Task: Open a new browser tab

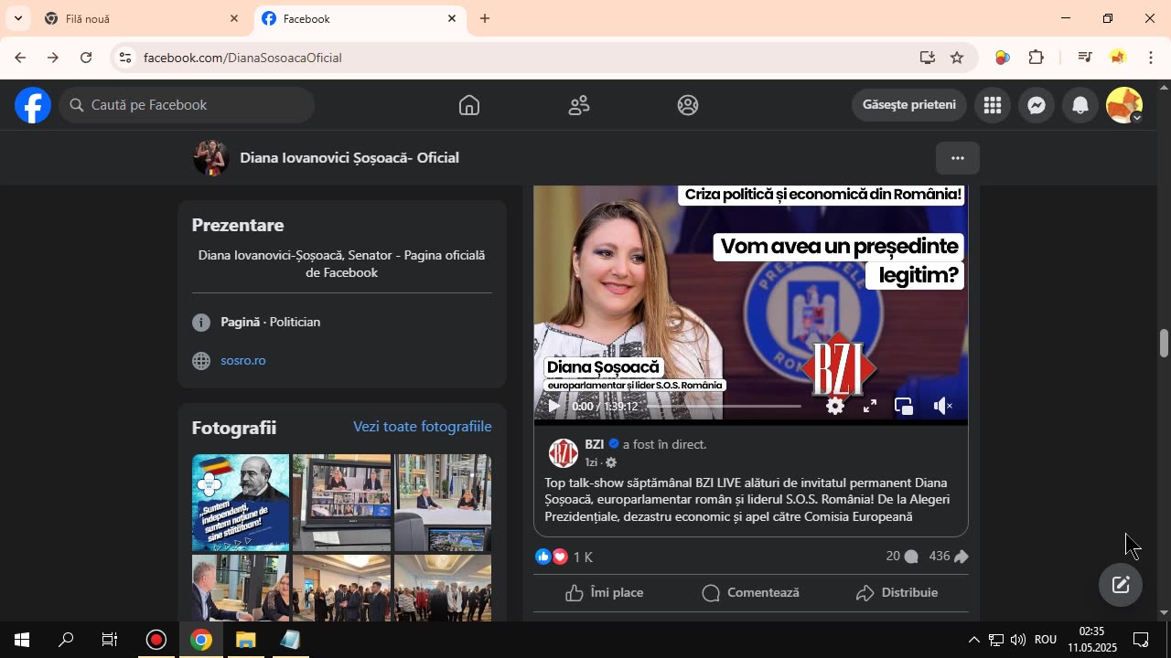Action: [485, 18]
